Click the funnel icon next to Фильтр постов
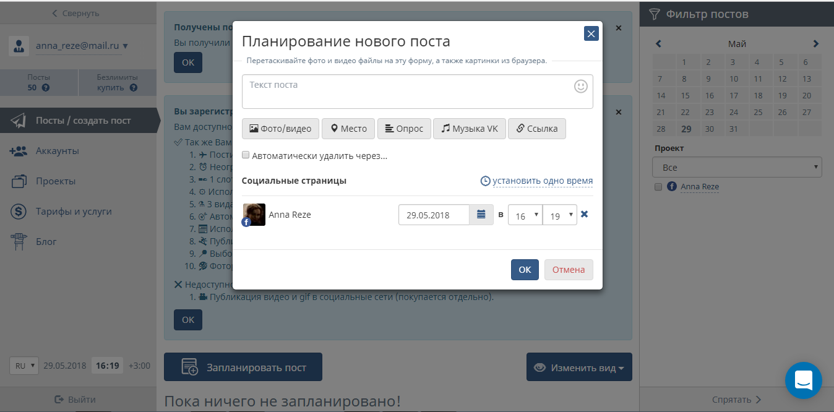The image size is (834, 412). [654, 12]
